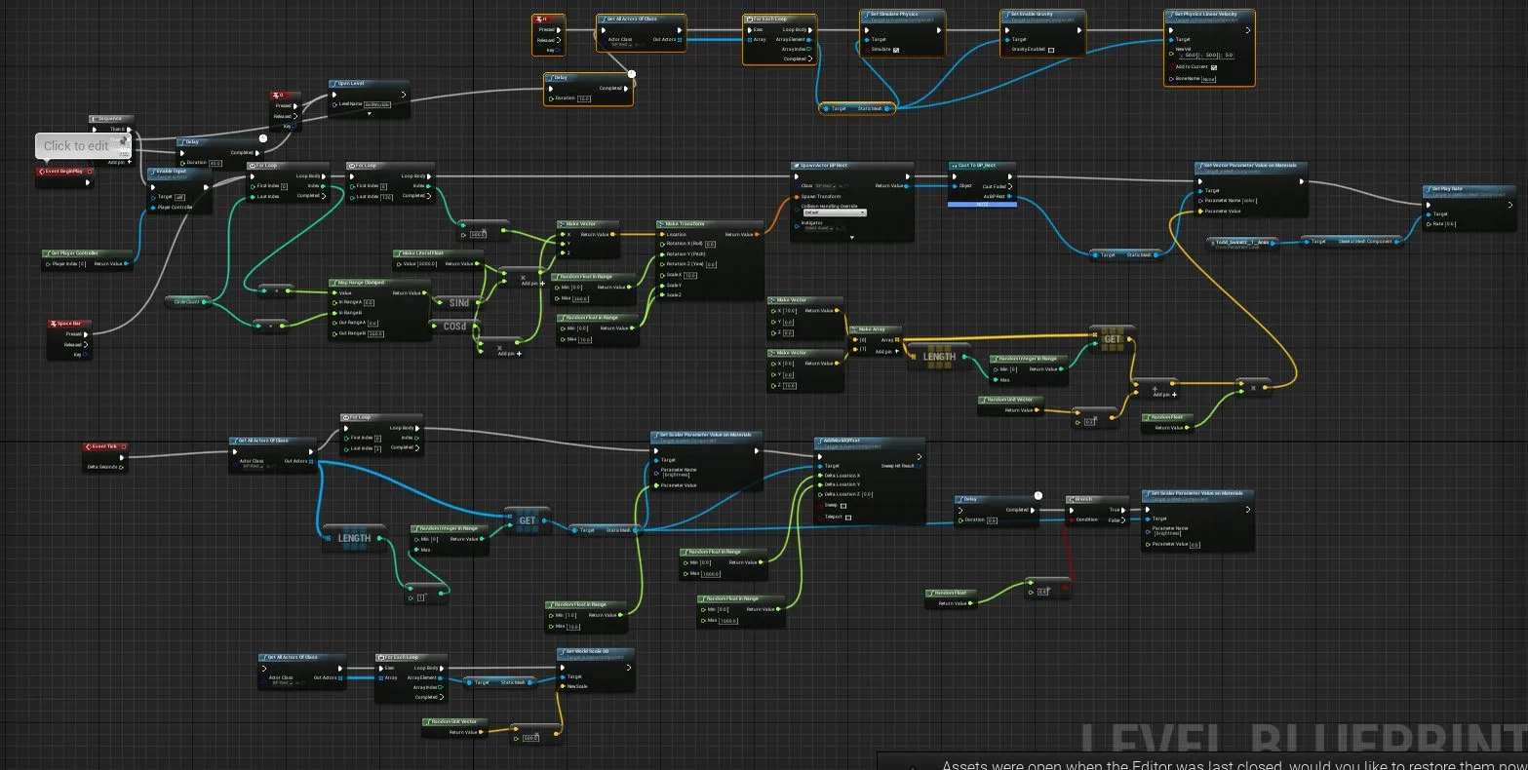Open the Collision Handling Override dropdown

coord(835,212)
